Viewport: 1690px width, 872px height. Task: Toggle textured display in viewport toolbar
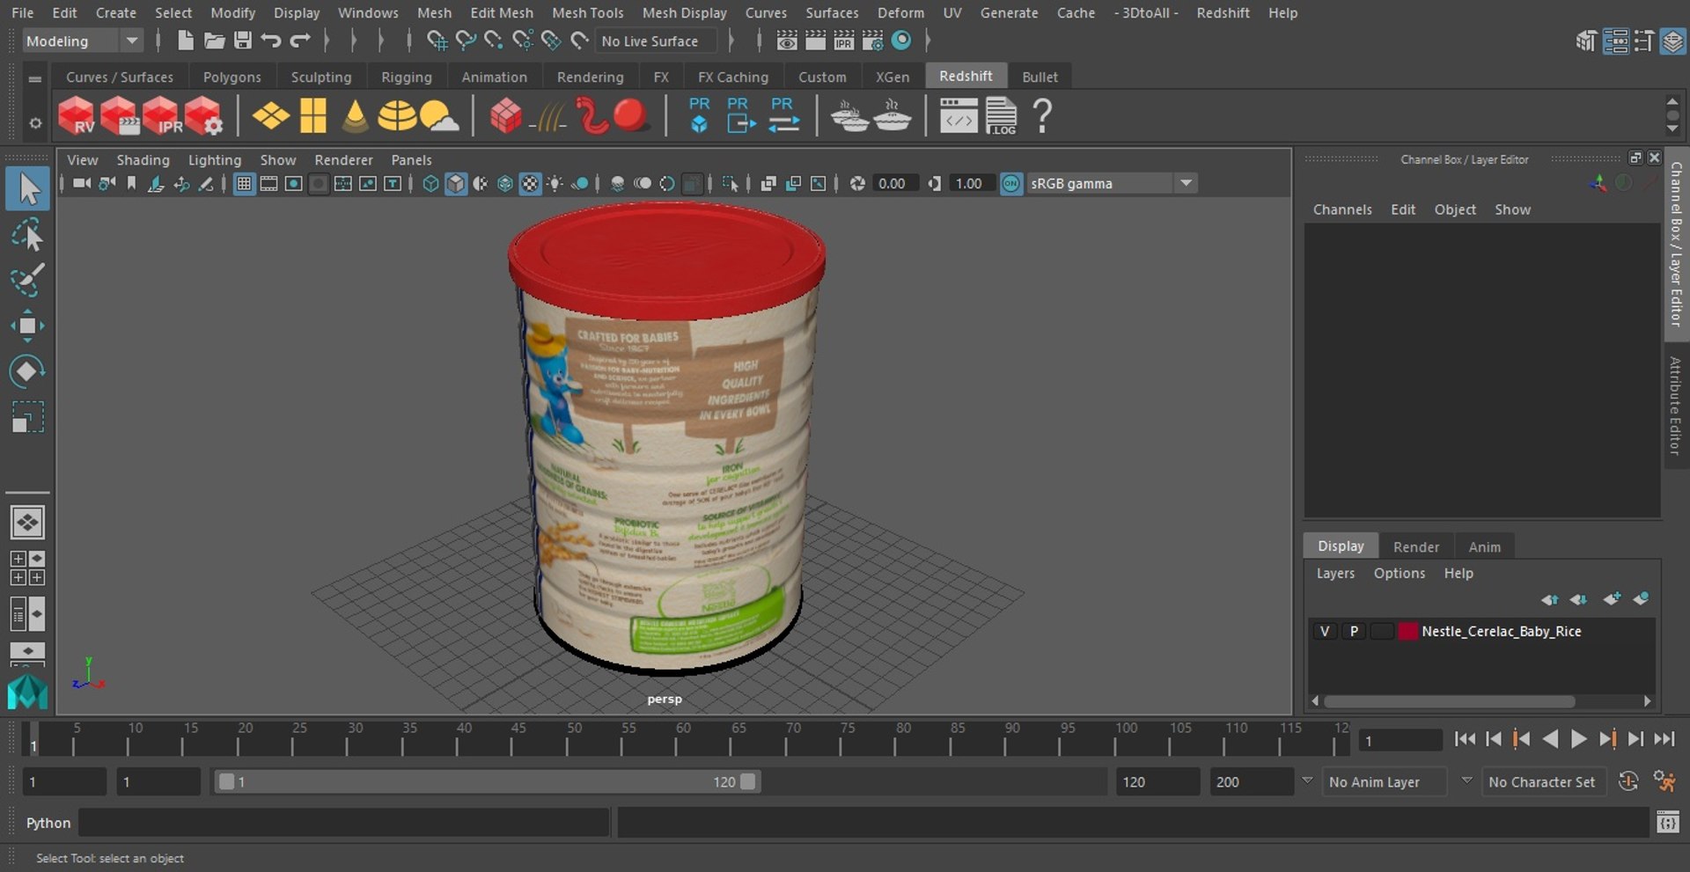[530, 183]
